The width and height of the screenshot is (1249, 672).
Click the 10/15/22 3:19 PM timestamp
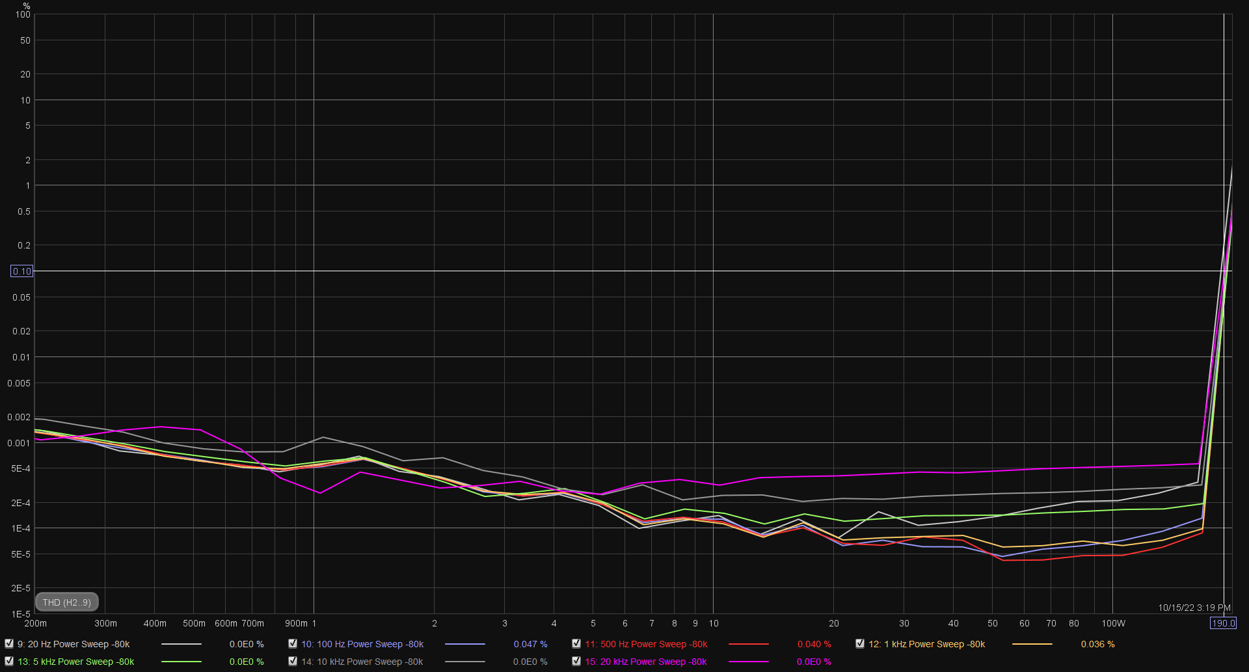(x=1194, y=608)
